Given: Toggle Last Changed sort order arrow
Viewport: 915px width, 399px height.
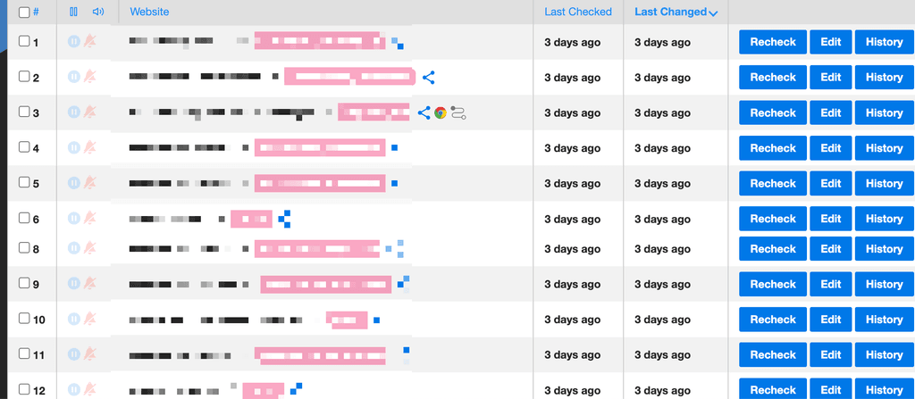Looking at the screenshot, I should point(713,12).
